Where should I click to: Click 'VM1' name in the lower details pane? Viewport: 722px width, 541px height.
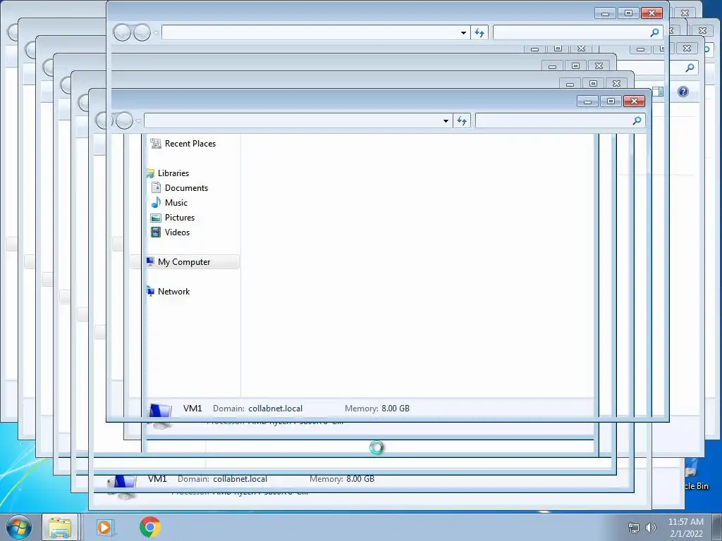157,479
